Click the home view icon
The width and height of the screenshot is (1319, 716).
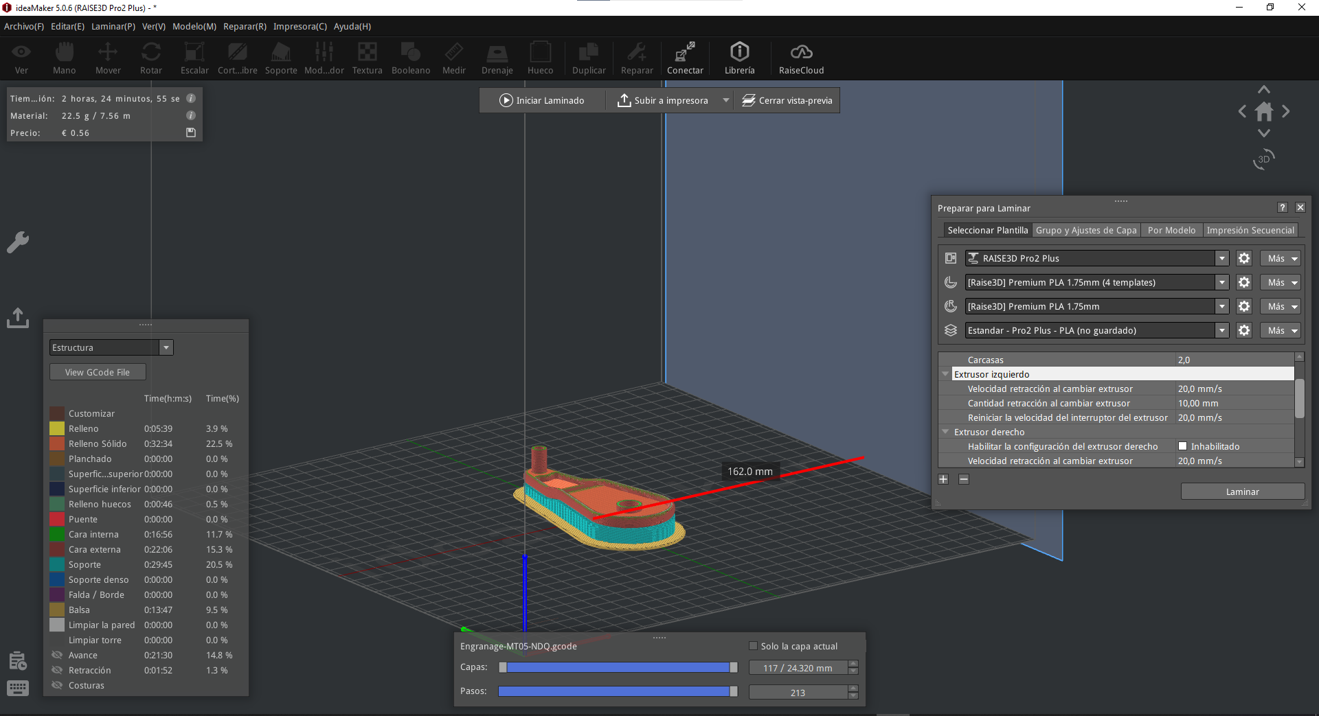click(1264, 111)
